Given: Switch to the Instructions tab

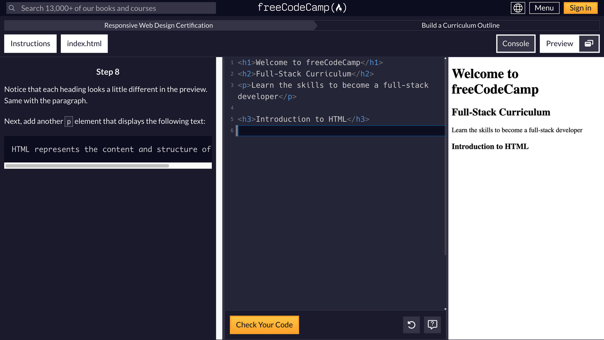Looking at the screenshot, I should tap(30, 43).
